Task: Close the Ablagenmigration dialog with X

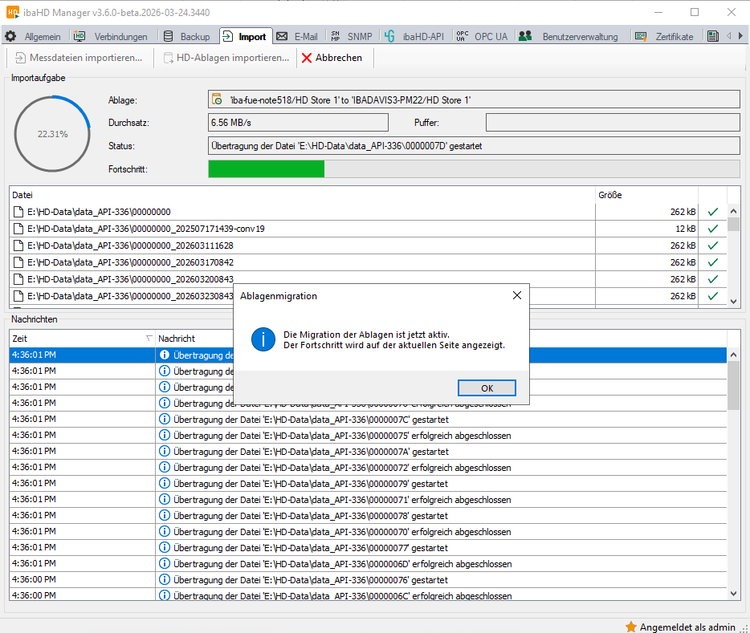Action: 517,295
